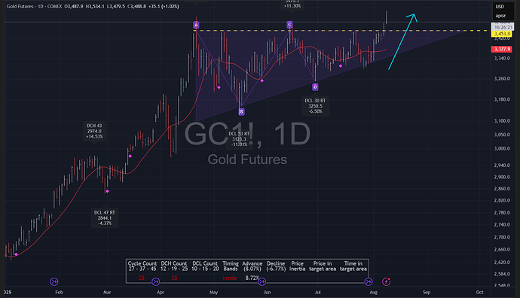Screen dimensions: 520x298
Task: Open the USD currency selector
Action: (500, 7)
